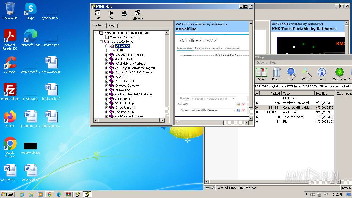Click the Print icon in HTML Help
The height and width of the screenshot is (198, 352).
coord(124,15)
